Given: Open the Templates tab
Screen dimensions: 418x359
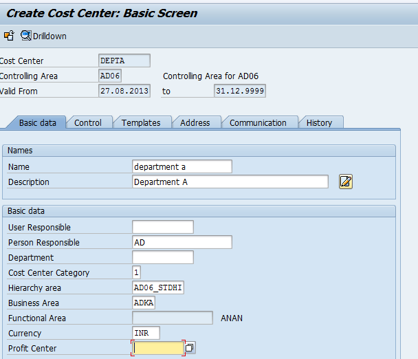Looking at the screenshot, I should tap(141, 122).
